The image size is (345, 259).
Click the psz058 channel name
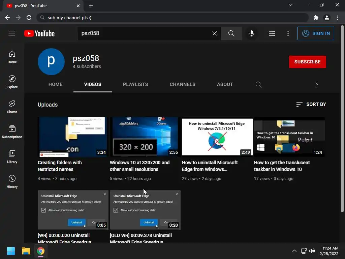pos(86,58)
